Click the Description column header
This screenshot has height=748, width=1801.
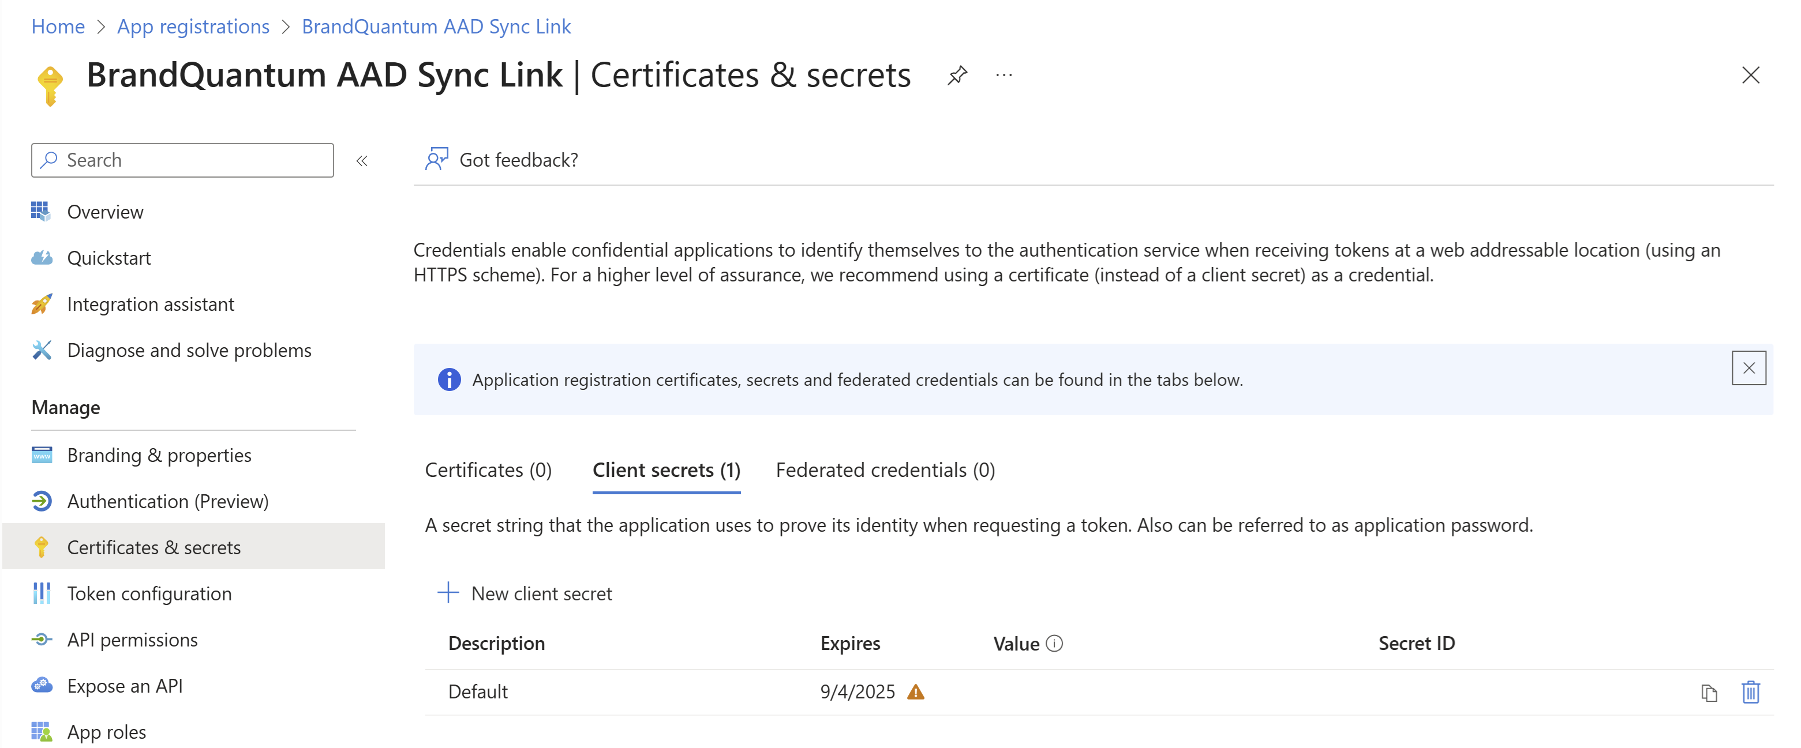point(496,643)
